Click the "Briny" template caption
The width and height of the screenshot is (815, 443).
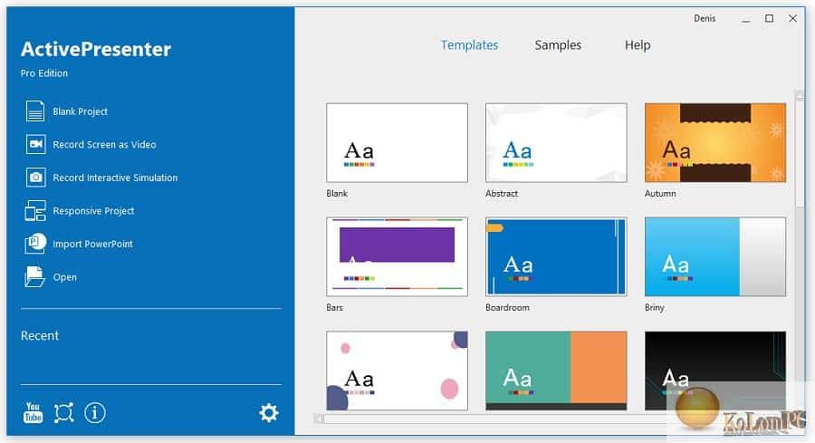coord(655,307)
